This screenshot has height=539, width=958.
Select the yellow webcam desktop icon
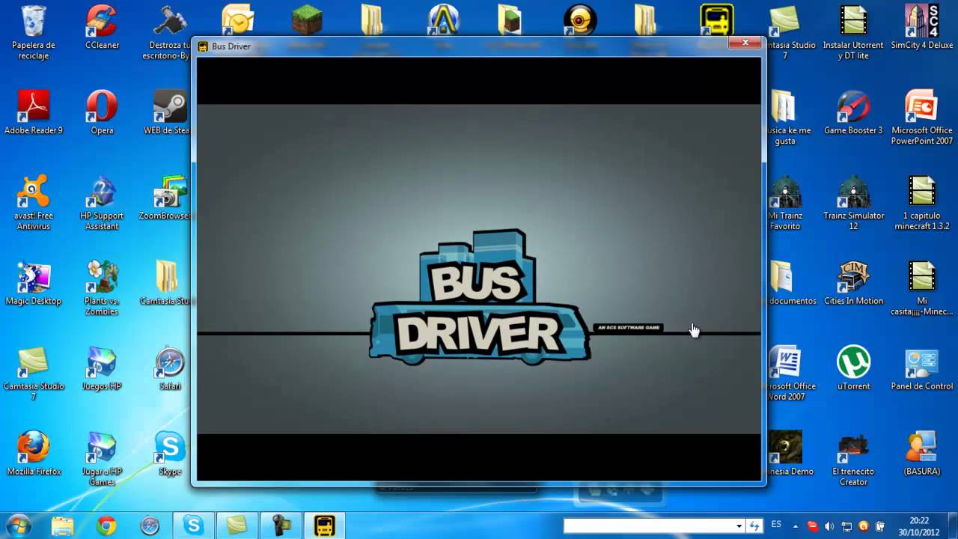pyautogui.click(x=580, y=19)
